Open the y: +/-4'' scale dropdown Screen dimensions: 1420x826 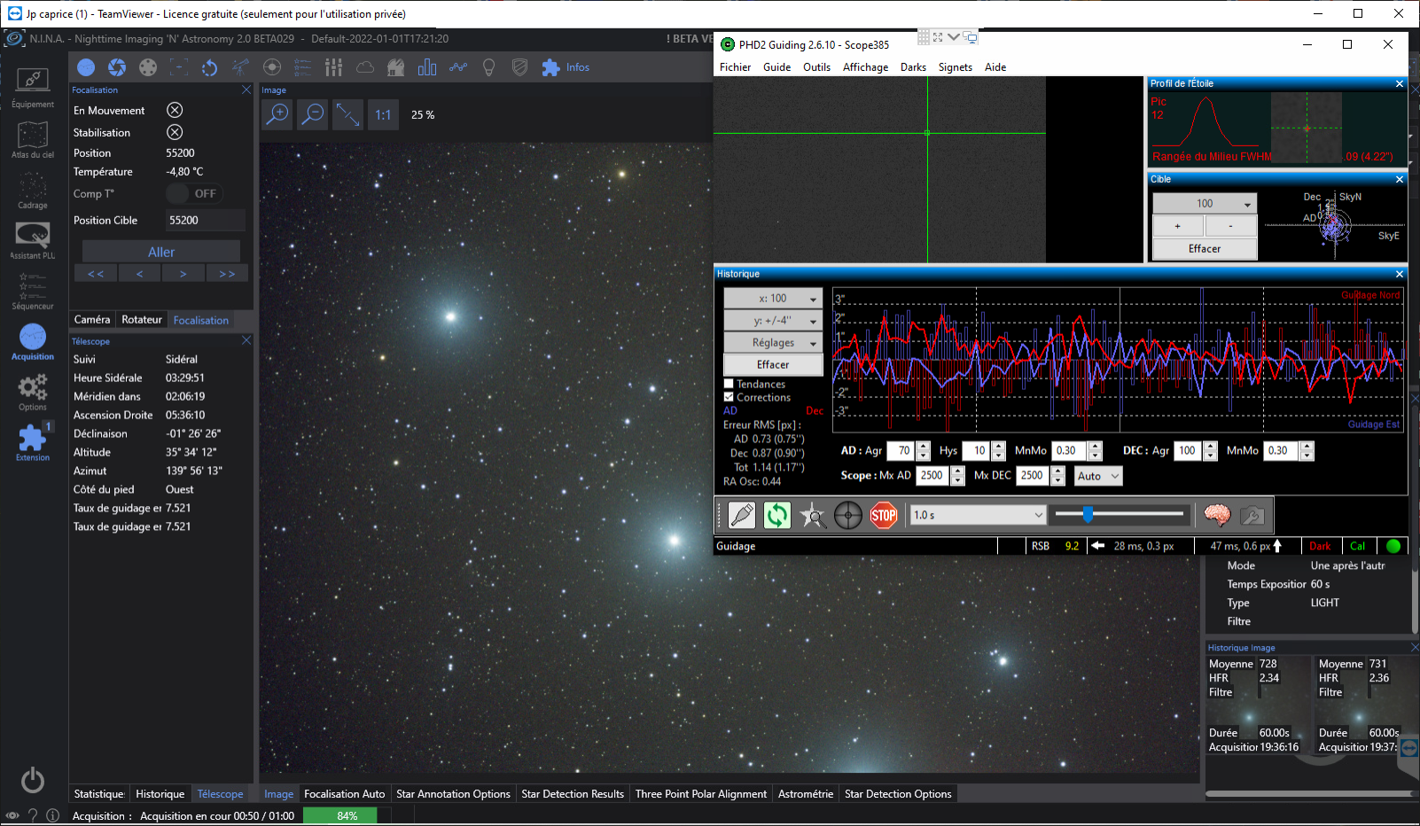773,321
